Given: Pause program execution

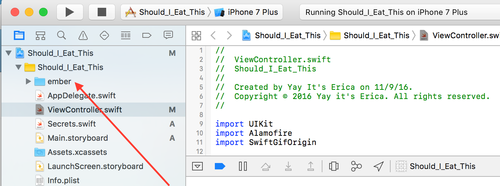Looking at the screenshot, I should coord(243,166).
